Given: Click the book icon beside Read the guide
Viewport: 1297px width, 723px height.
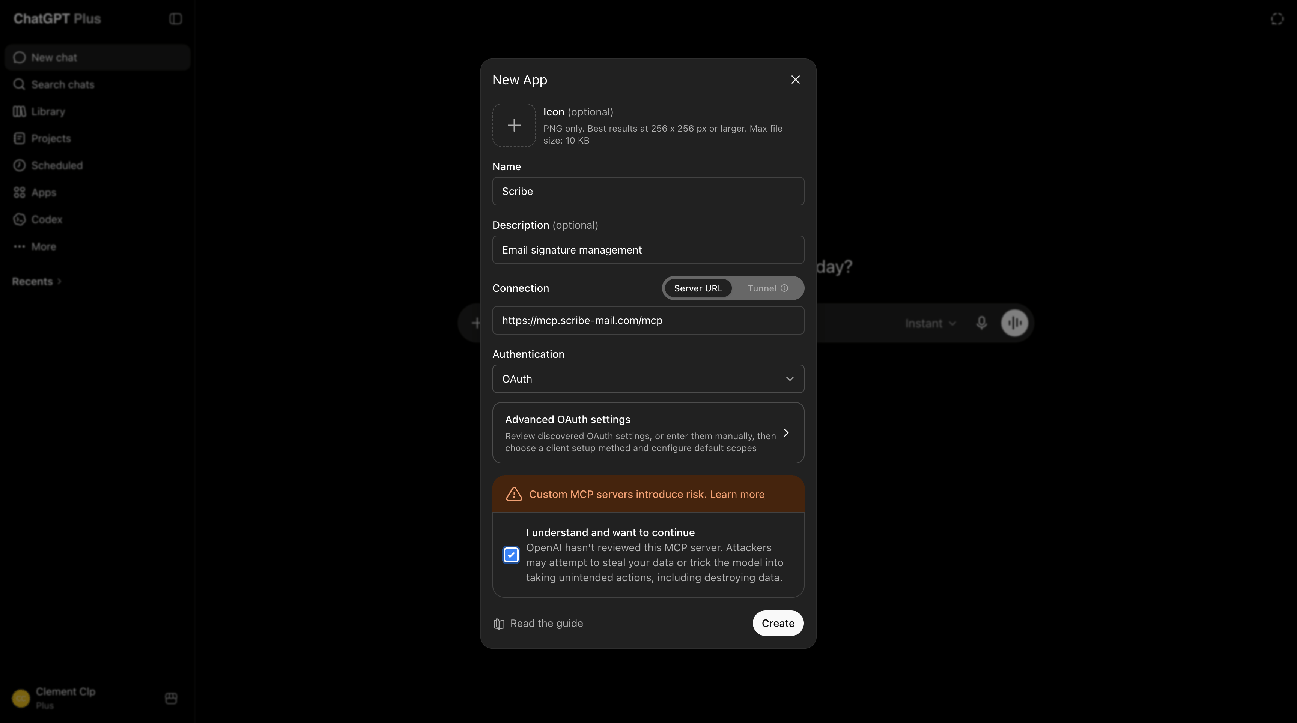Looking at the screenshot, I should [x=498, y=624].
